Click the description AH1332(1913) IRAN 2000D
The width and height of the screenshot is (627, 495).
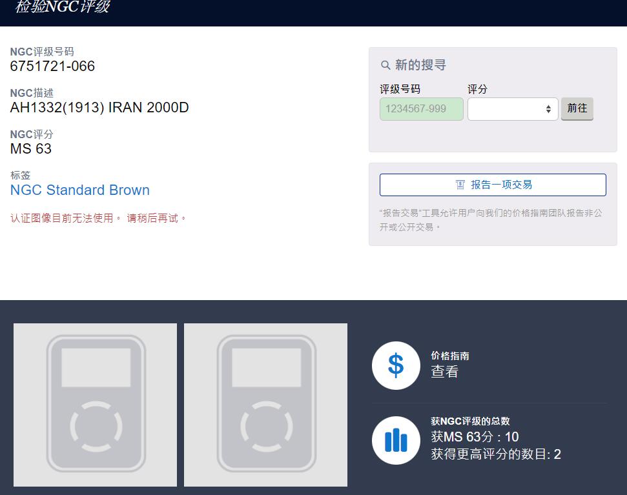click(x=99, y=108)
